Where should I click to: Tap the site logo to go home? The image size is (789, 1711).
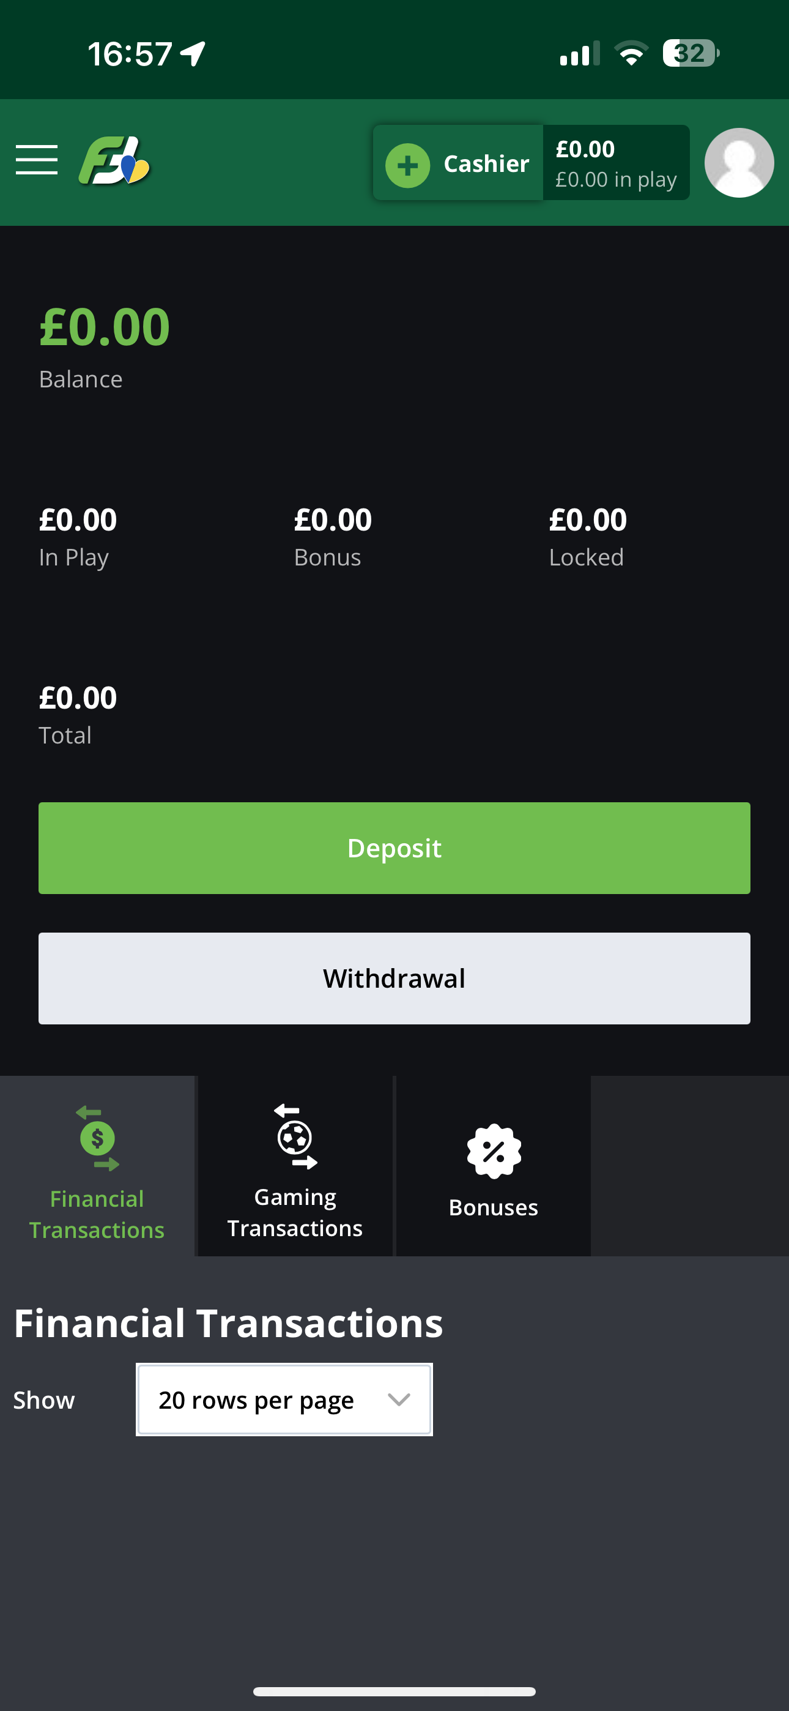pyautogui.click(x=114, y=161)
